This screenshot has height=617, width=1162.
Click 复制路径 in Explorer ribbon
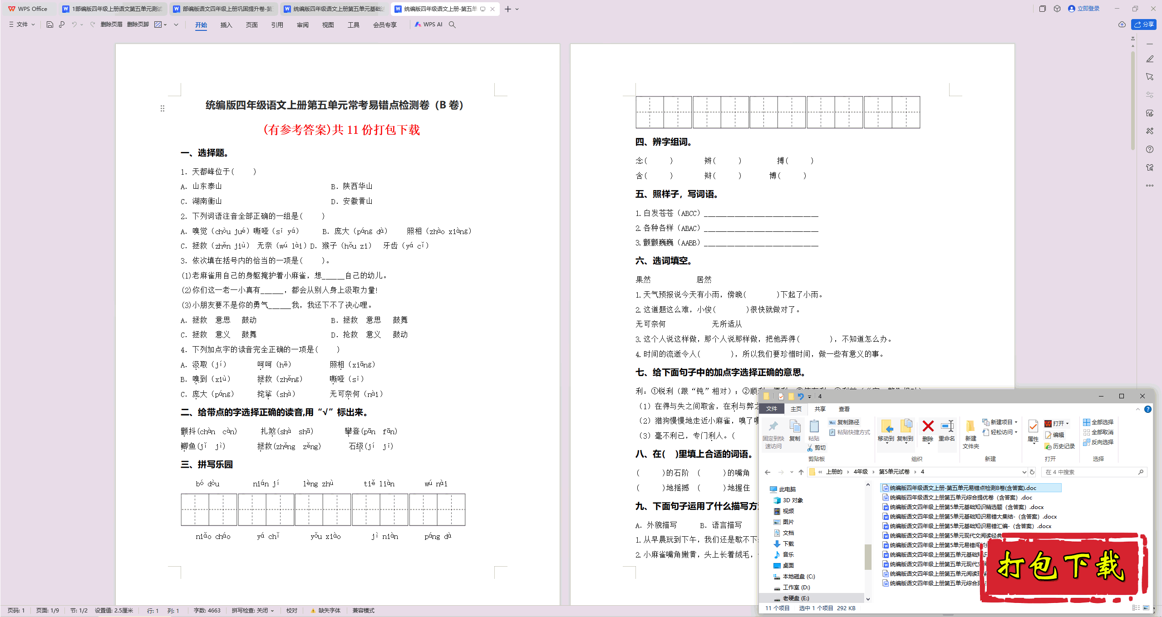(x=844, y=422)
